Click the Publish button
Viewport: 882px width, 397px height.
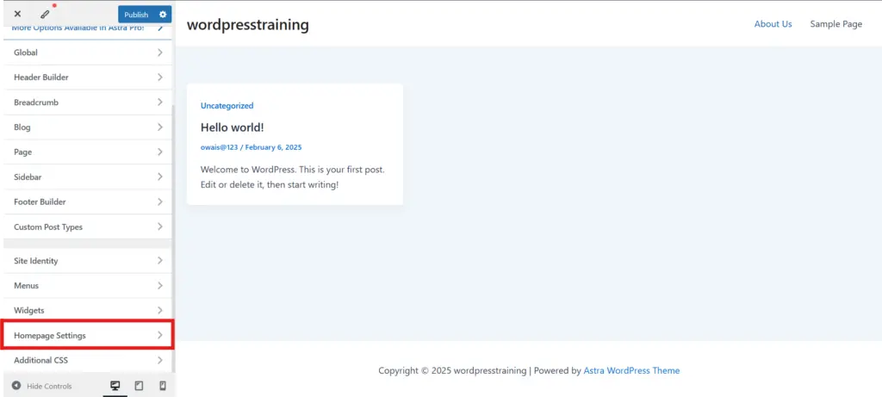coord(137,15)
